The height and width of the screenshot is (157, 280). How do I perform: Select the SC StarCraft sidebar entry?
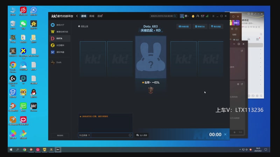[60, 52]
